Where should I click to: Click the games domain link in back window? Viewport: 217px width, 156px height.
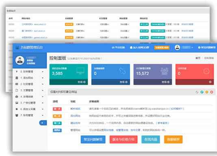[x=41, y=38]
